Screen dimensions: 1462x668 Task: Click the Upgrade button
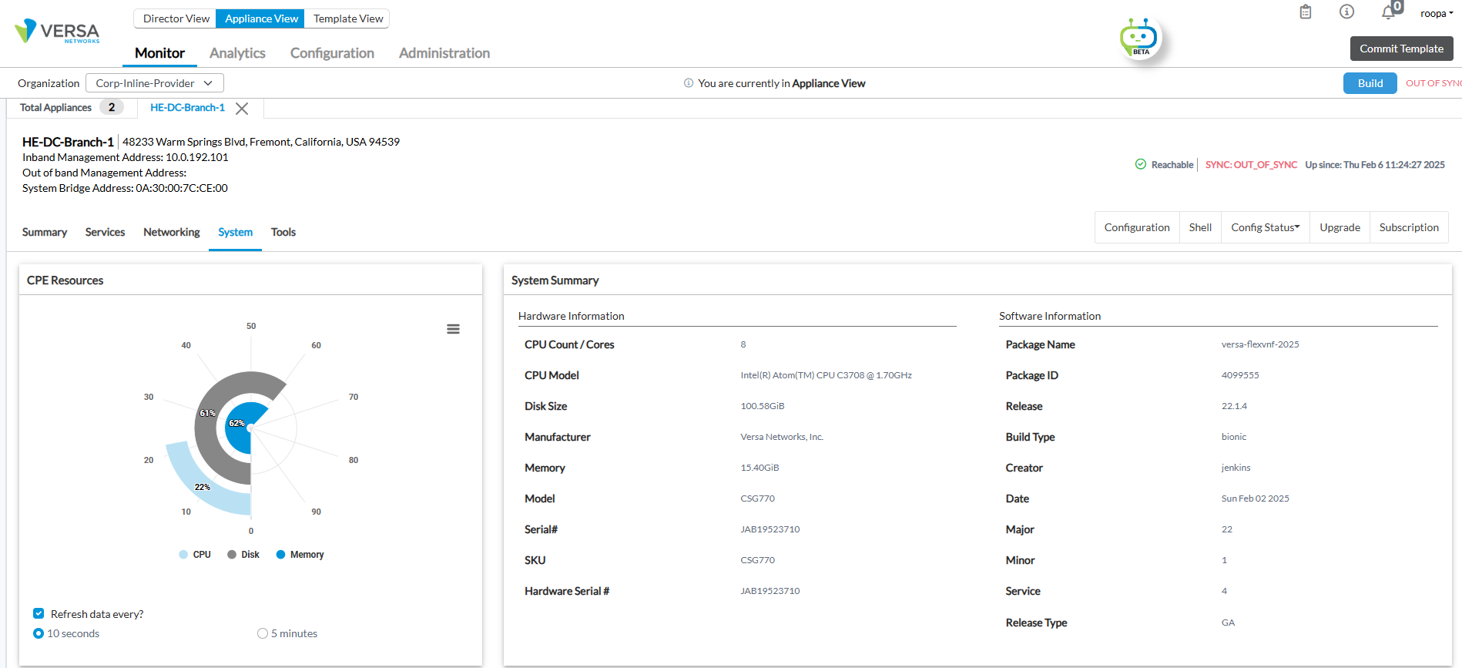coord(1340,227)
